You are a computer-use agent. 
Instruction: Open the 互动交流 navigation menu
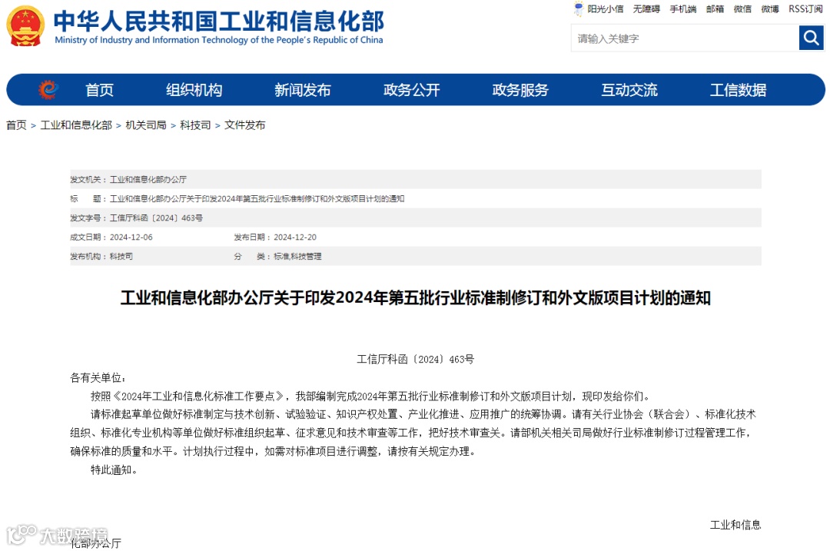click(629, 90)
